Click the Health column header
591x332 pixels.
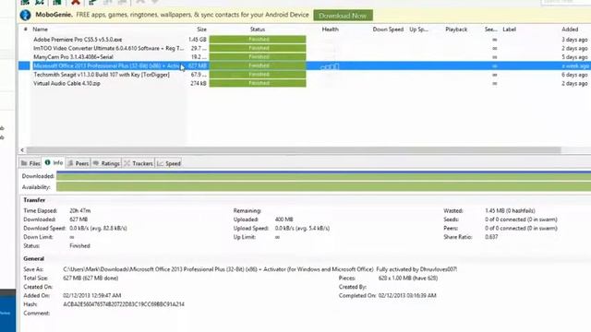click(x=331, y=30)
